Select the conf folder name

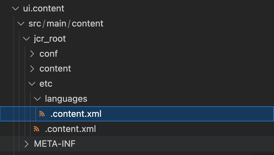(x=48, y=54)
